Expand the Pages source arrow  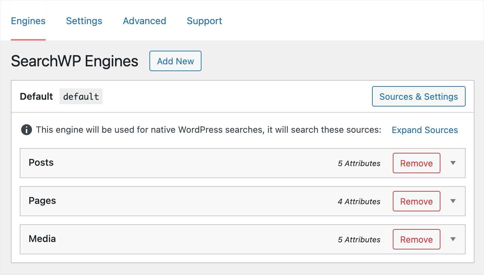(453, 201)
